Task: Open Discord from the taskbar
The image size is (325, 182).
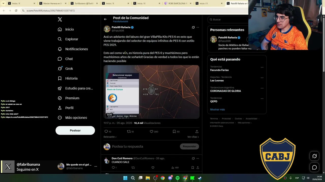Action: 170,178
